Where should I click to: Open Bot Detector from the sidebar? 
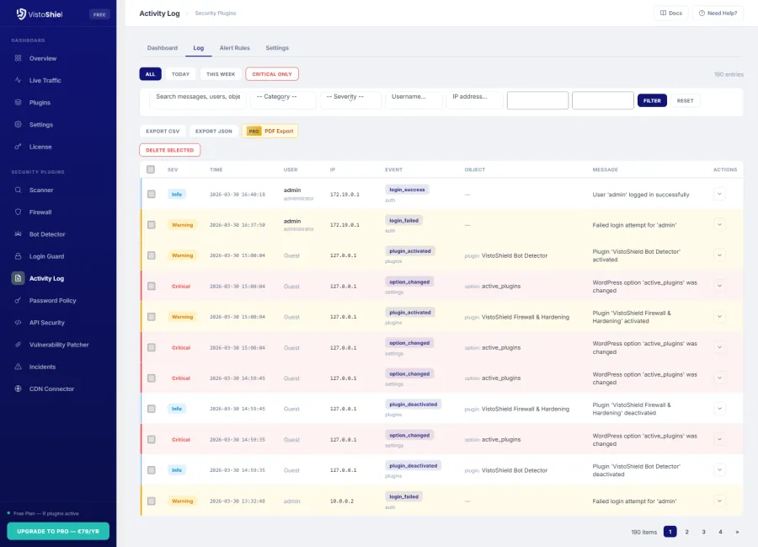[x=46, y=233]
